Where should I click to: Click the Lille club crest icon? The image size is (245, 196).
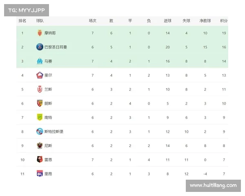pyautogui.click(x=40, y=75)
